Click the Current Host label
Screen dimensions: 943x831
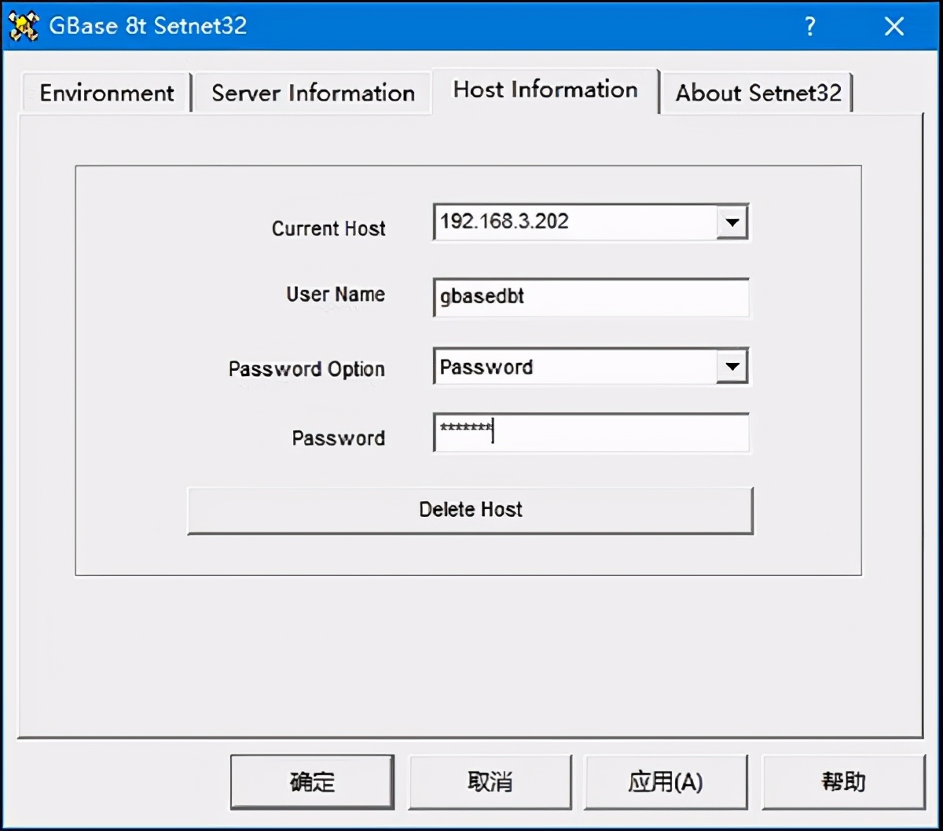coord(328,229)
